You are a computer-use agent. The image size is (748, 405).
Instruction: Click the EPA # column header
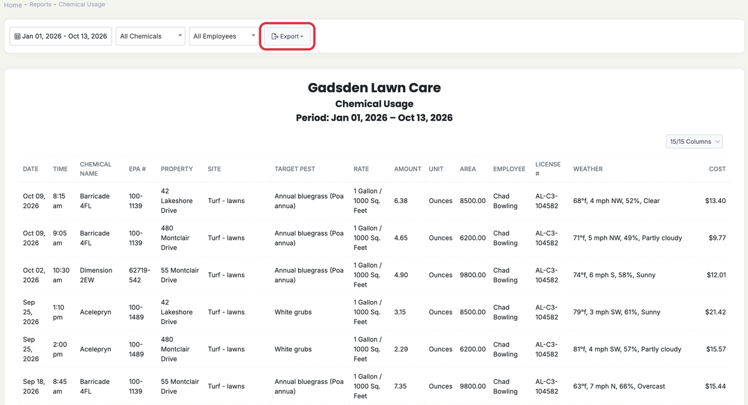click(x=137, y=169)
